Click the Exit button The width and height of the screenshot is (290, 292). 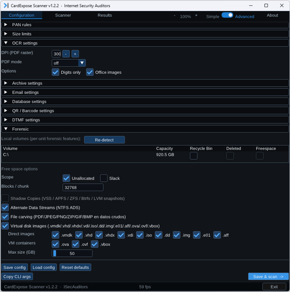[x=274, y=287]
